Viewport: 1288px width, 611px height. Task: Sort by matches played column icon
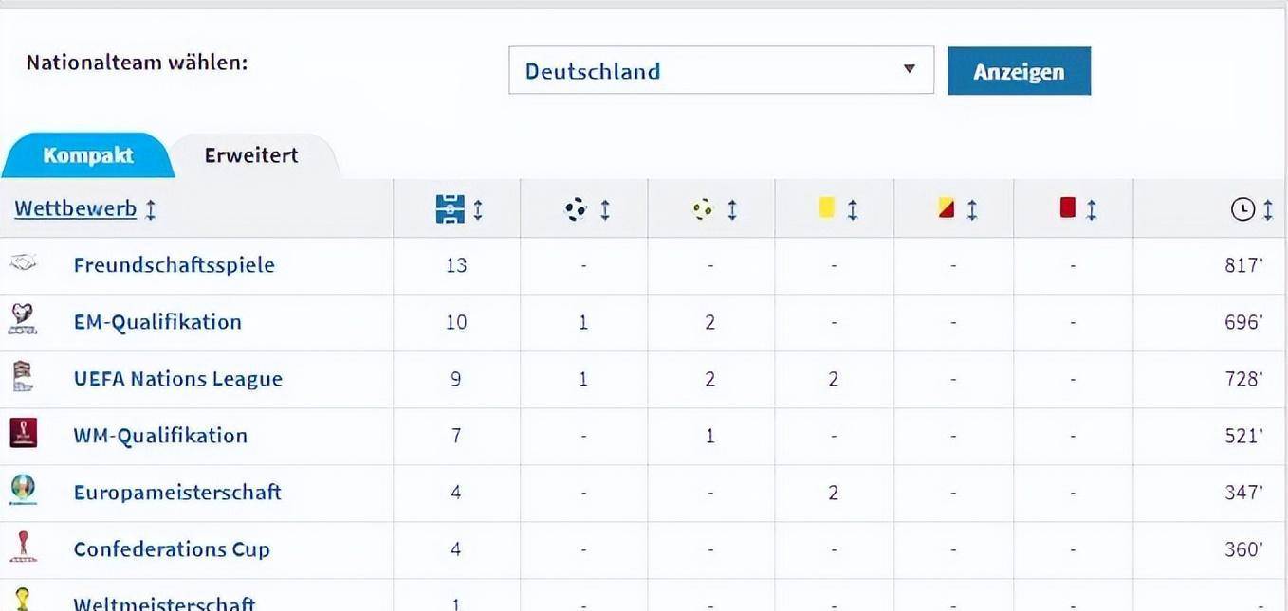click(450, 208)
